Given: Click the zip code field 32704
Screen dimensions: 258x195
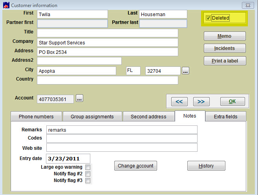Looking at the screenshot, I should [163, 71].
